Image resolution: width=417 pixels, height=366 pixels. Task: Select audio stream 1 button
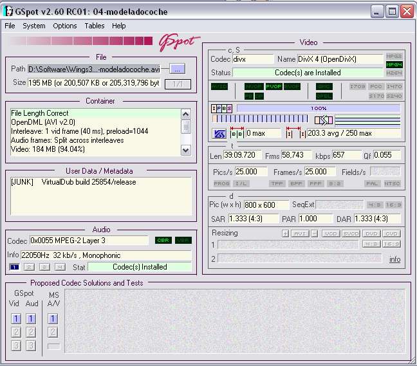14,267
